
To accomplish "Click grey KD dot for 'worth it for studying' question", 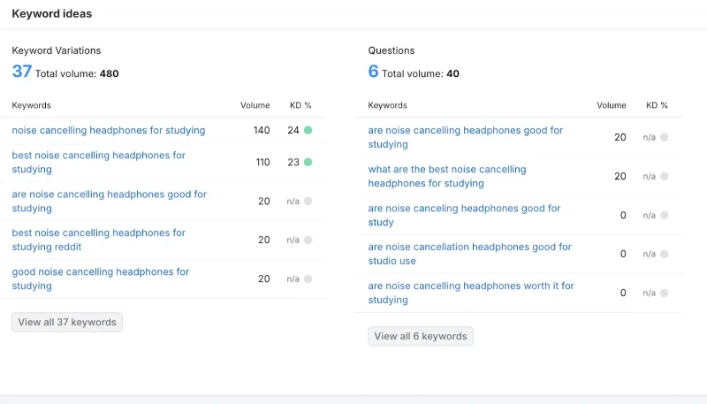I will coord(665,293).
